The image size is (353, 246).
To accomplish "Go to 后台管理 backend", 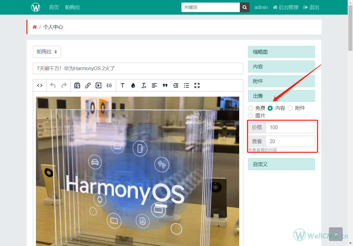I will pos(286,7).
